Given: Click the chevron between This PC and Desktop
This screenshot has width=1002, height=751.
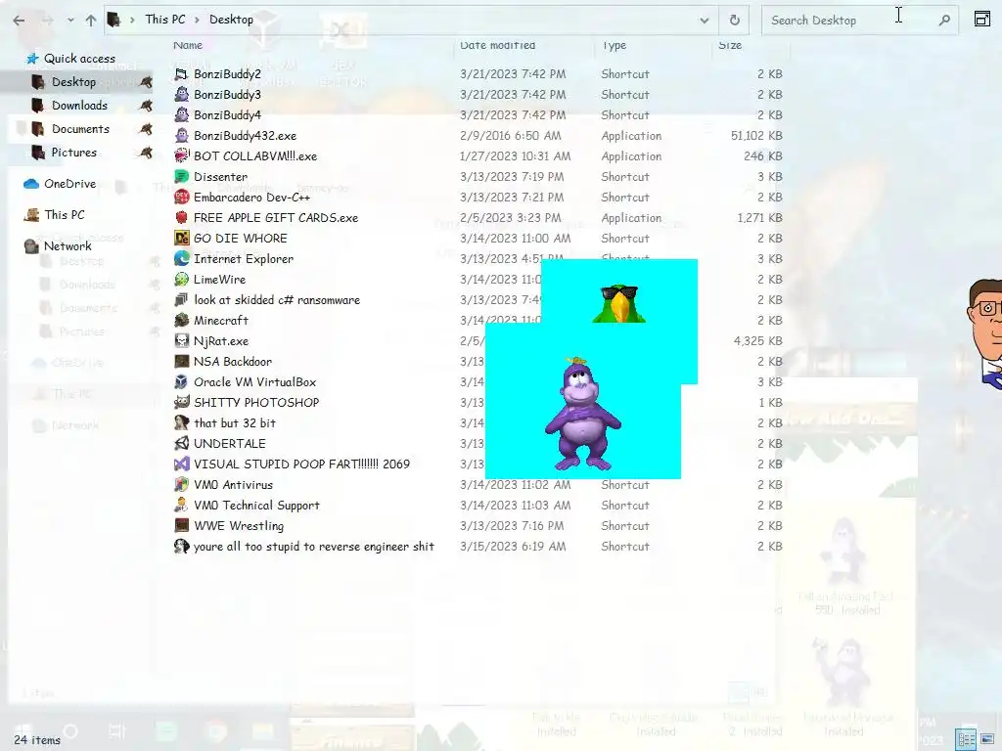Looking at the screenshot, I should coord(198,20).
